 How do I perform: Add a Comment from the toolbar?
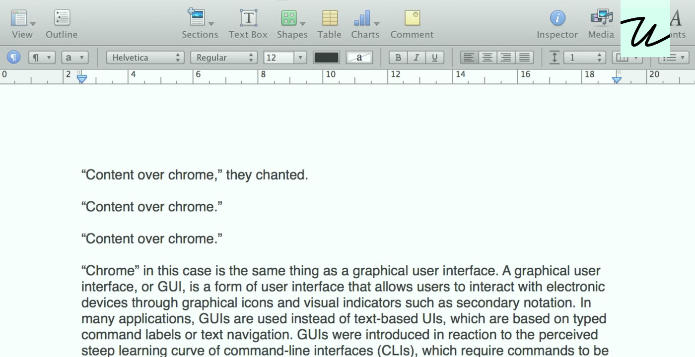point(412,24)
